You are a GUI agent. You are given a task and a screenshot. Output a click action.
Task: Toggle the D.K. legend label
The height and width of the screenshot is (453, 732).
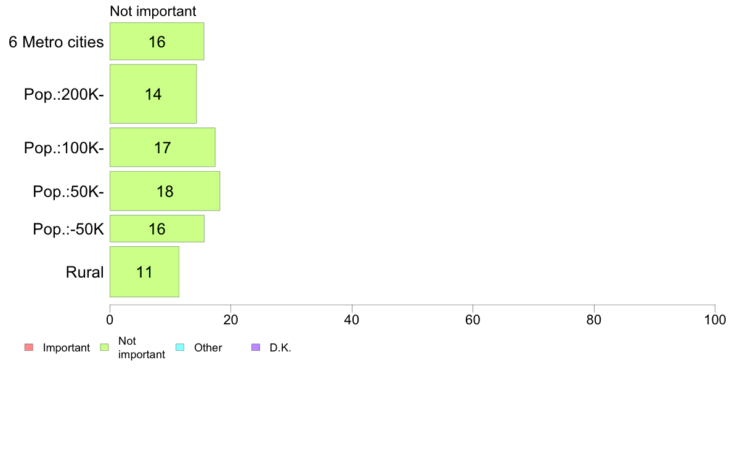tap(280, 348)
